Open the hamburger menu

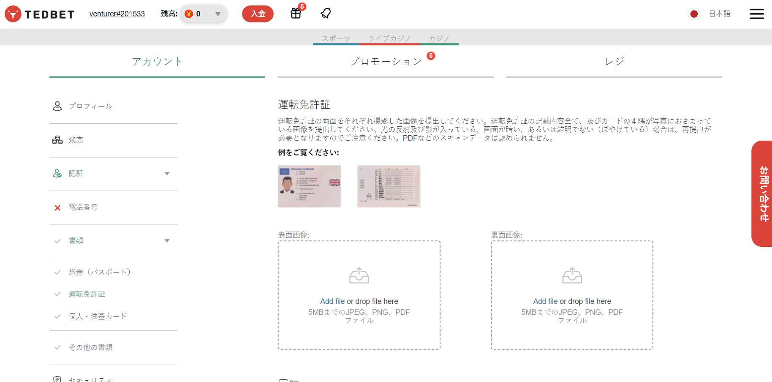(756, 14)
